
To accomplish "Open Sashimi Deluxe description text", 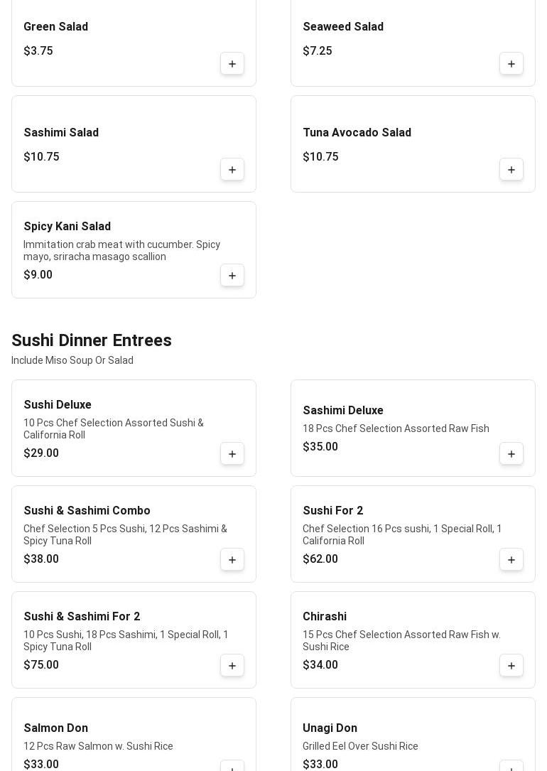I will point(396,428).
